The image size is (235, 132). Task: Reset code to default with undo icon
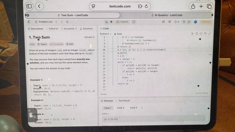[205, 33]
